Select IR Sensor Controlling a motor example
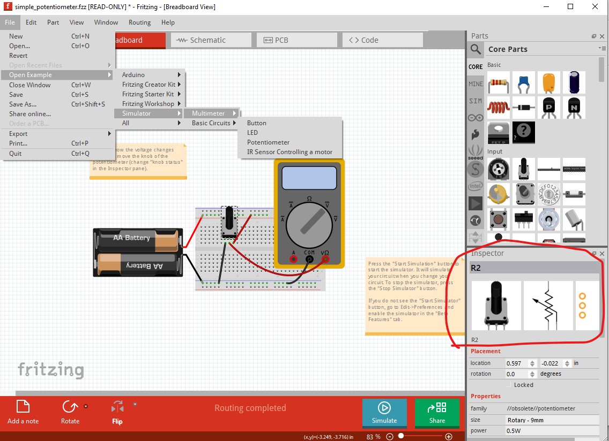 pos(289,152)
